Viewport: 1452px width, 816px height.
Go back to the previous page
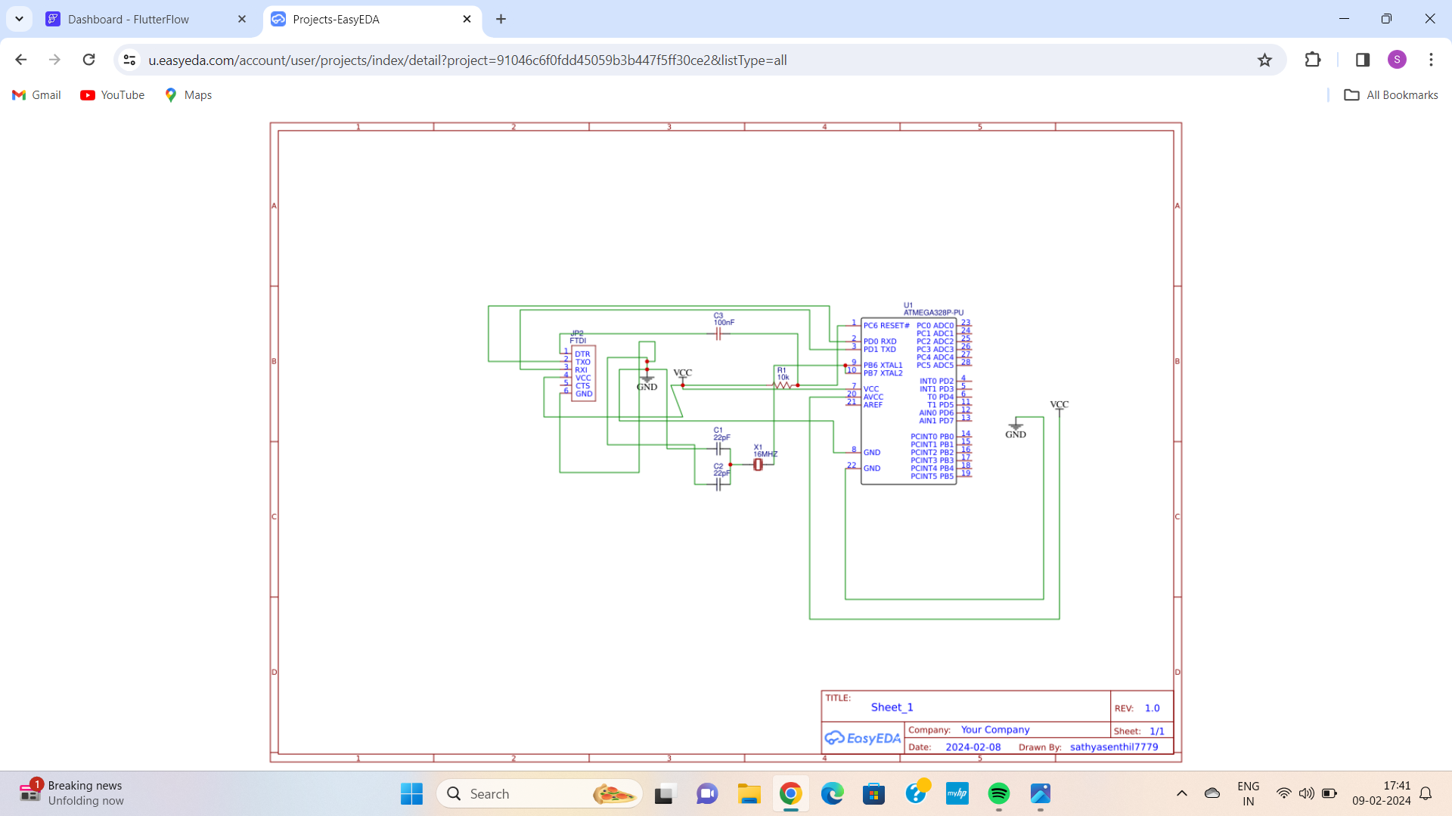tap(21, 60)
